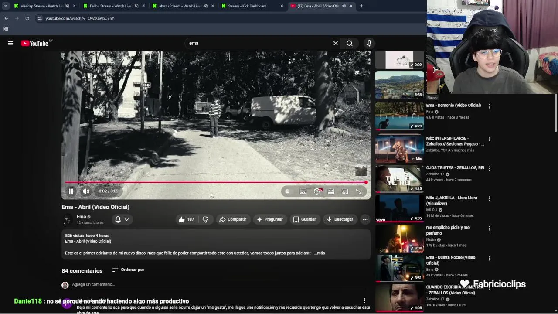Like the Ema - Abril video
The height and width of the screenshot is (314, 558).
pos(186,219)
